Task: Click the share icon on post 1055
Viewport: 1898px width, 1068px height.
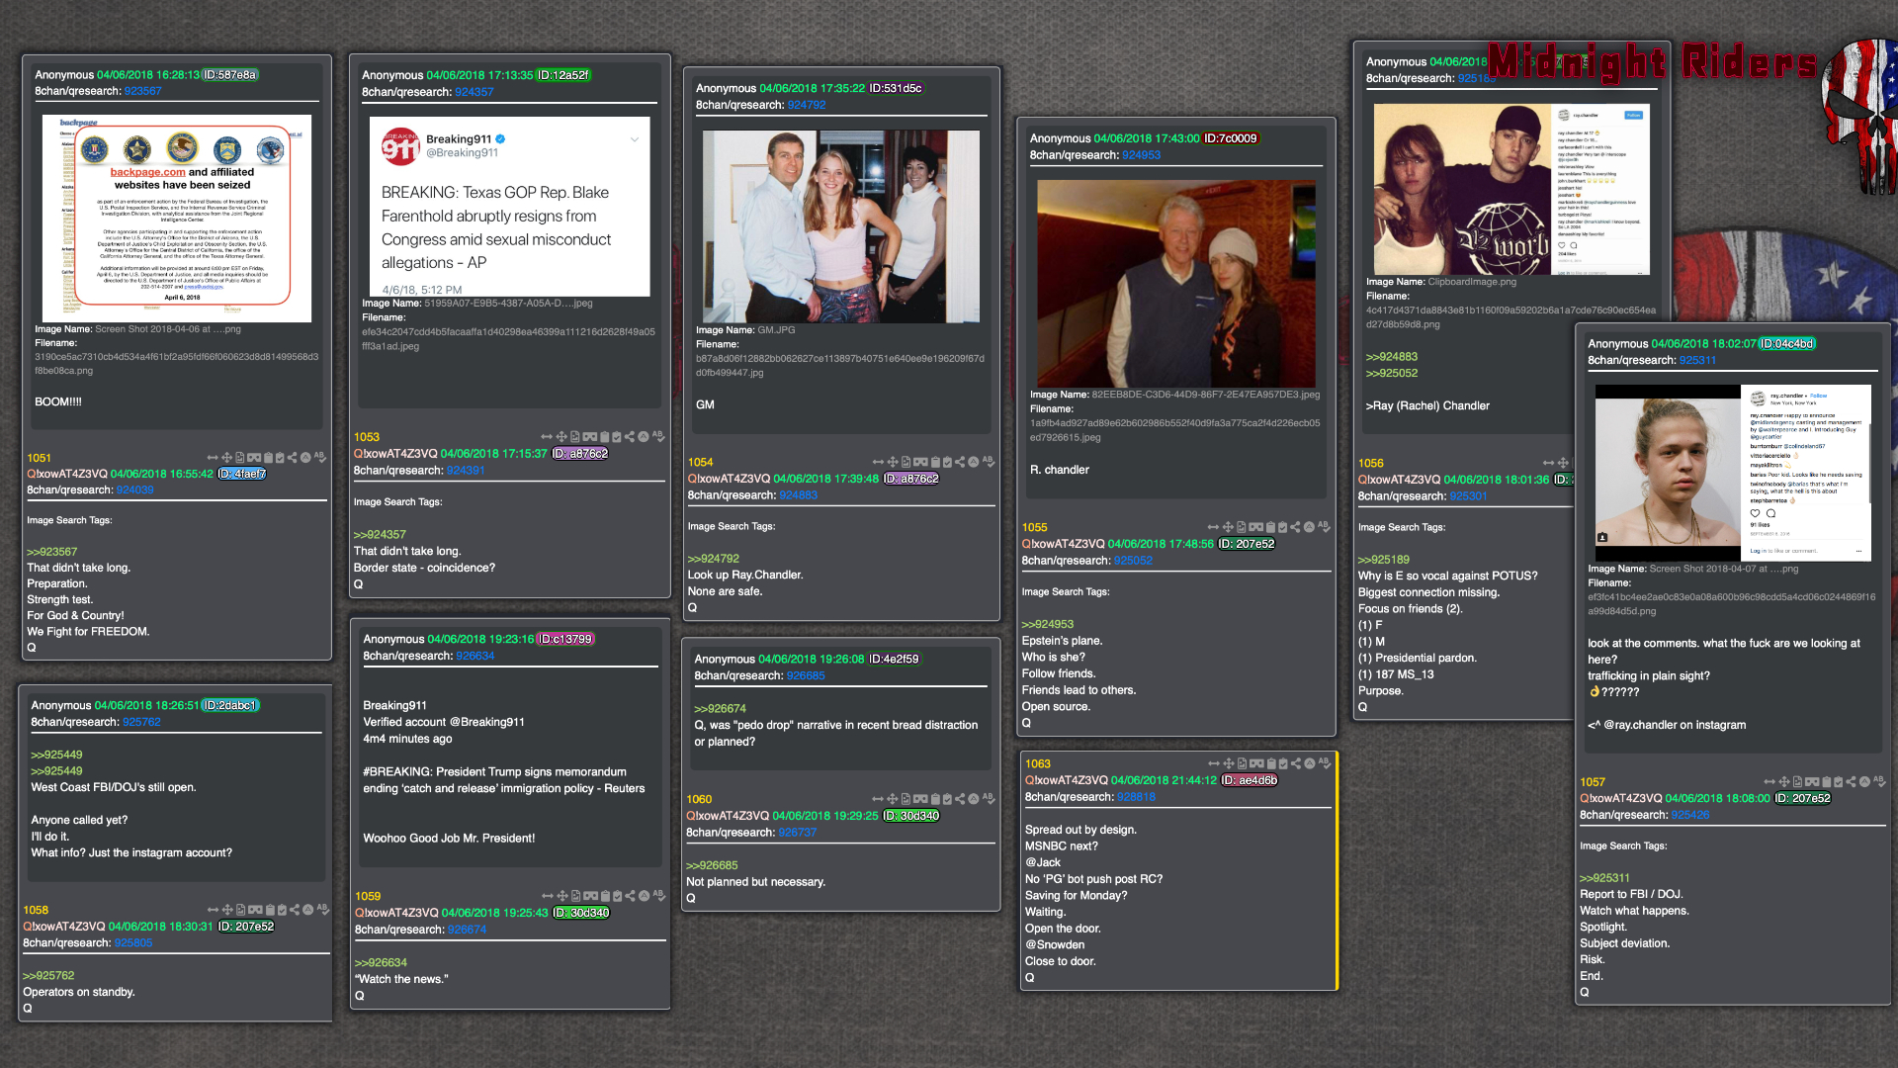Action: [x=1295, y=527]
